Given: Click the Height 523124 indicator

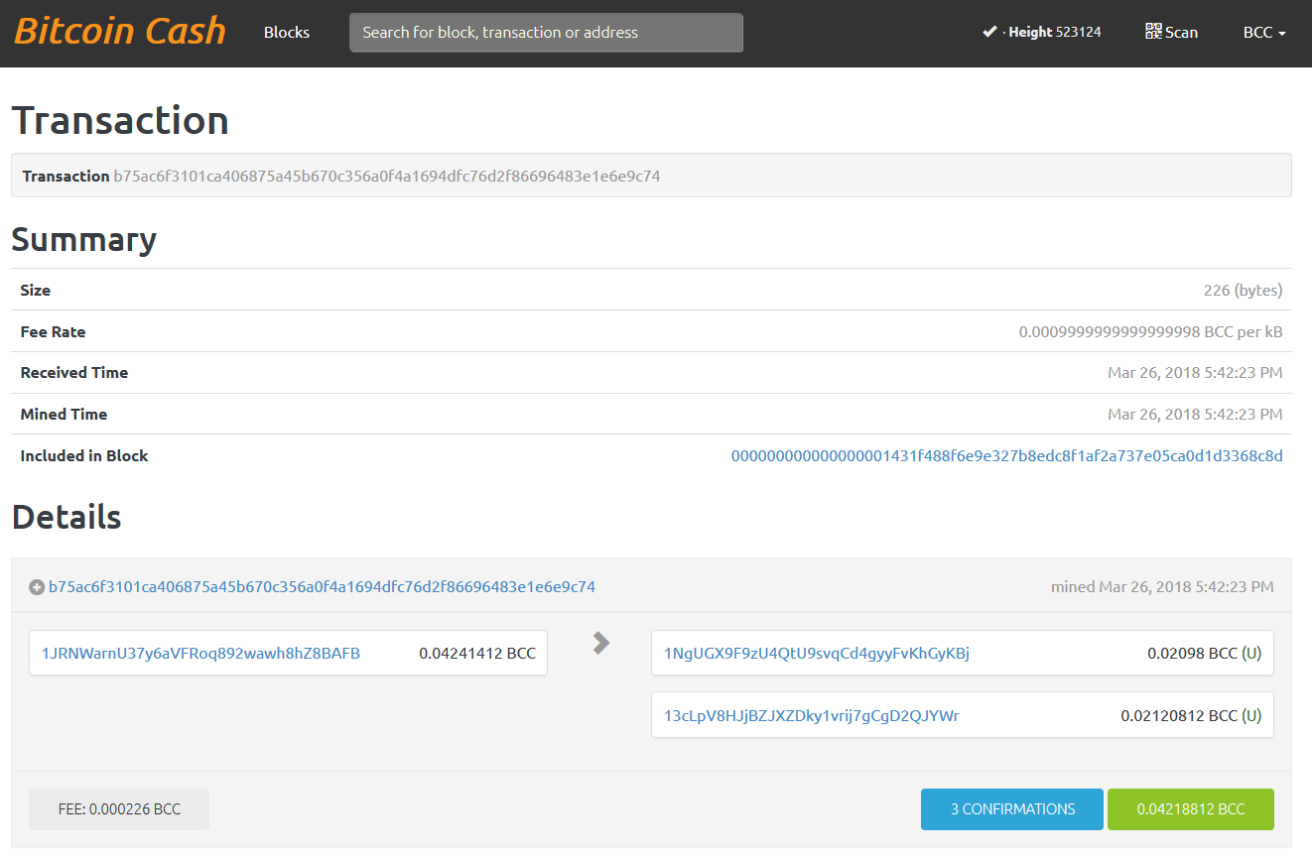Looking at the screenshot, I should click(1054, 33).
